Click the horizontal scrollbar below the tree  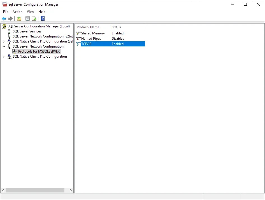point(35,190)
